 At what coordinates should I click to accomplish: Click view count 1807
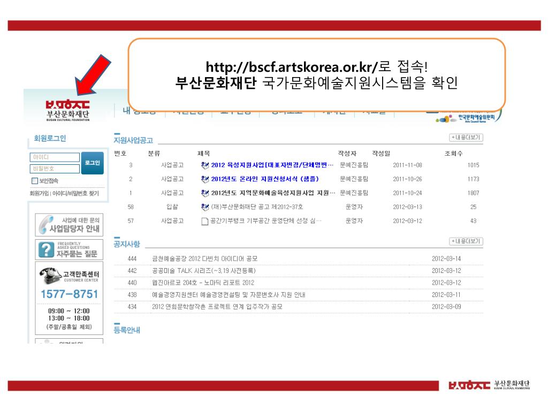point(473,193)
